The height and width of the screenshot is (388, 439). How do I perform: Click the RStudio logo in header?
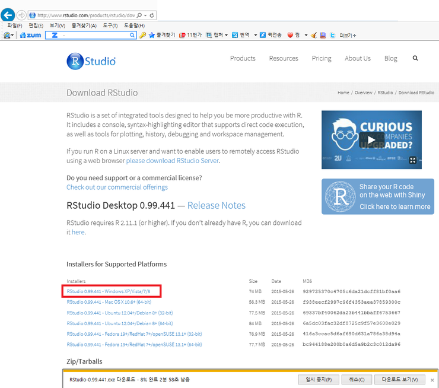pos(91,61)
